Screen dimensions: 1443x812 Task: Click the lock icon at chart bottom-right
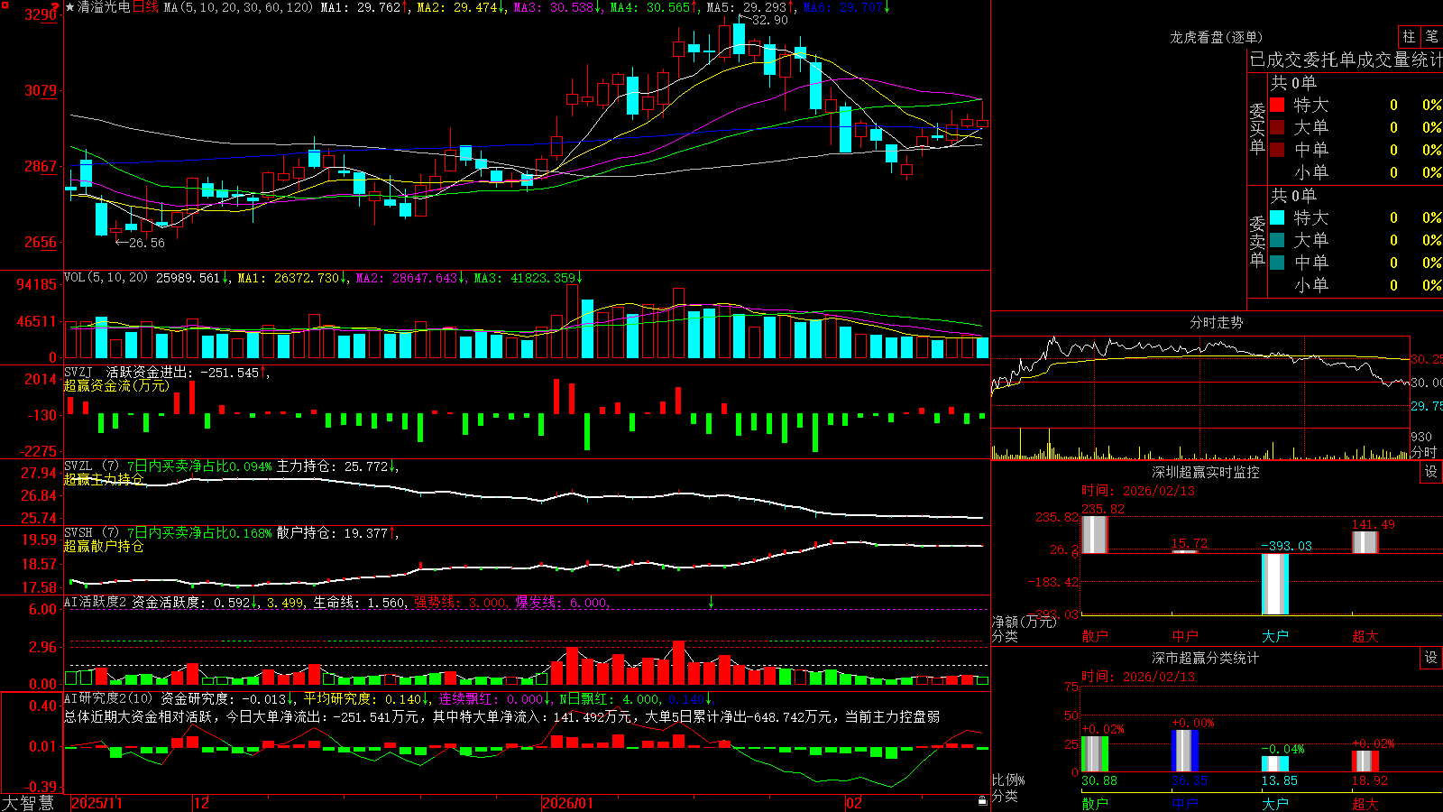pyautogui.click(x=982, y=801)
